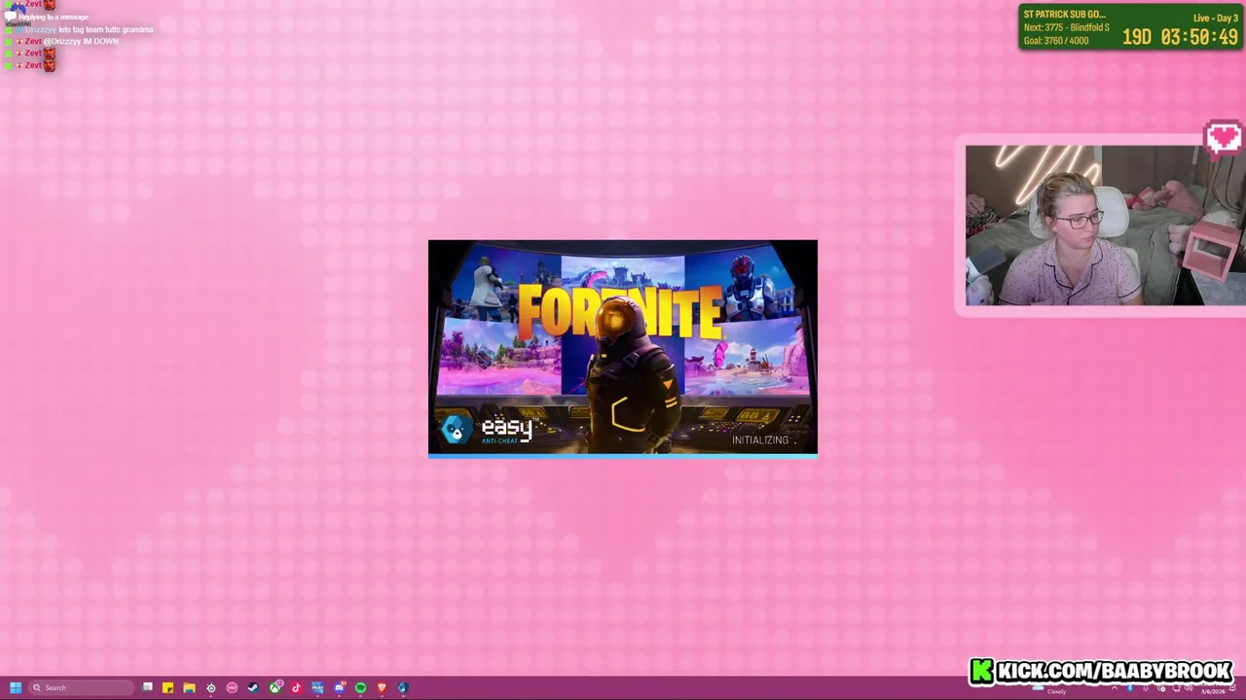
Task: Click the taskbar Search box
Action: (81, 688)
